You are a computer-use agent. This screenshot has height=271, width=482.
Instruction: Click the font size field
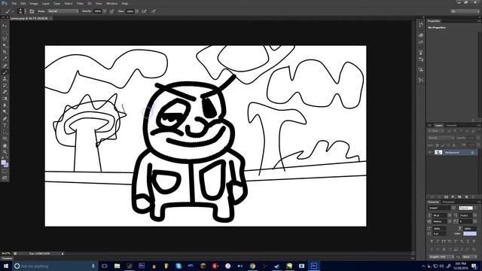441,215
